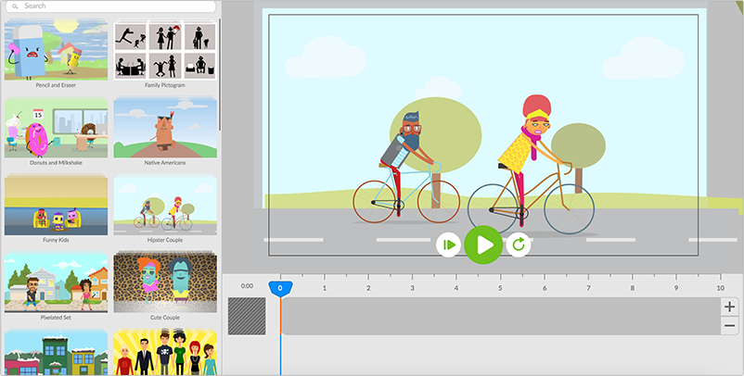This screenshot has height=376, width=744.
Task: Select the snowy town buildings thumbnail
Action: [56, 353]
